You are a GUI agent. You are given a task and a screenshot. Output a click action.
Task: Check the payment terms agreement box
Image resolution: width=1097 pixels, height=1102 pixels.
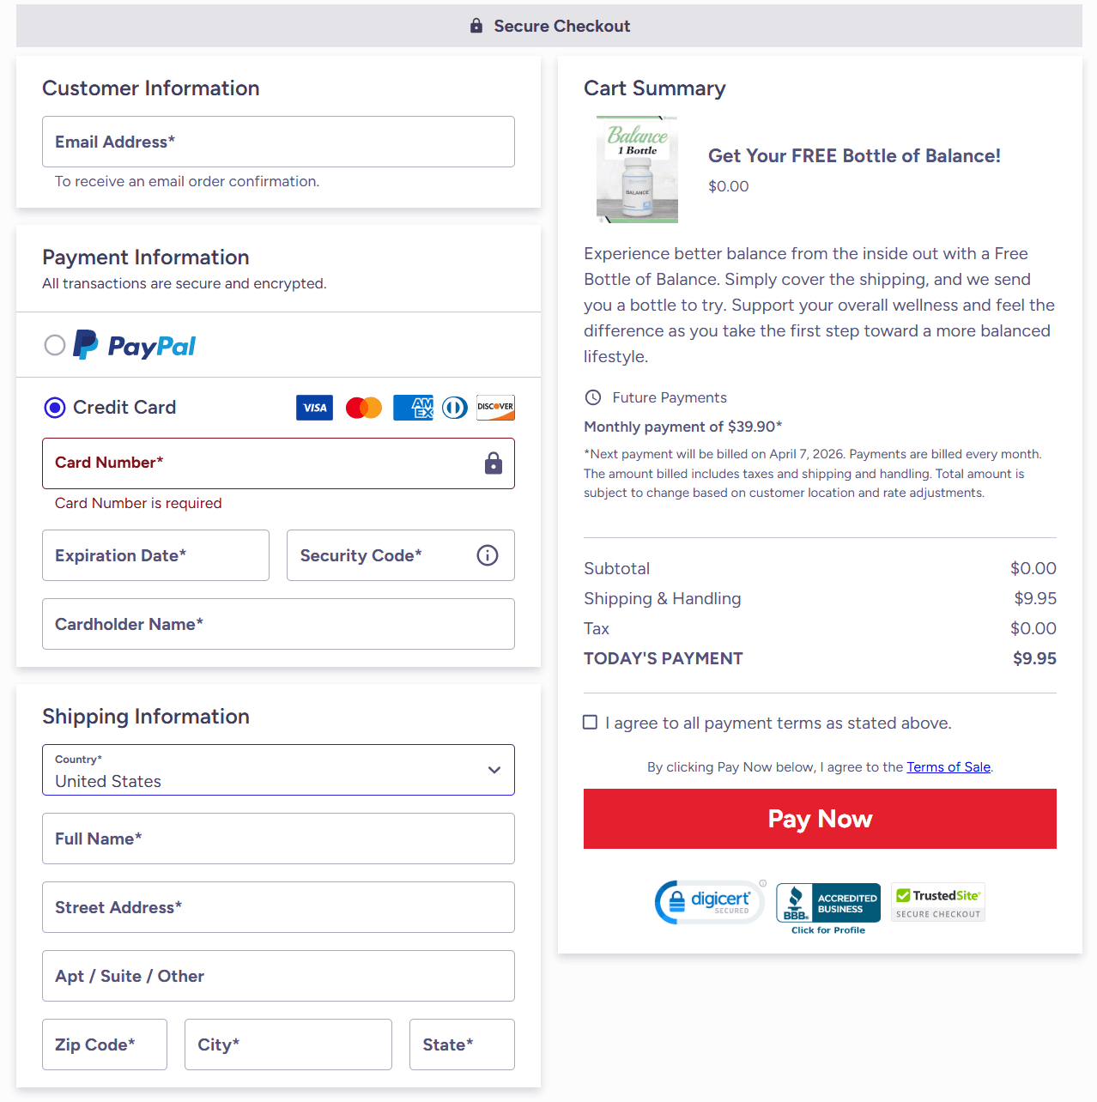click(x=590, y=722)
